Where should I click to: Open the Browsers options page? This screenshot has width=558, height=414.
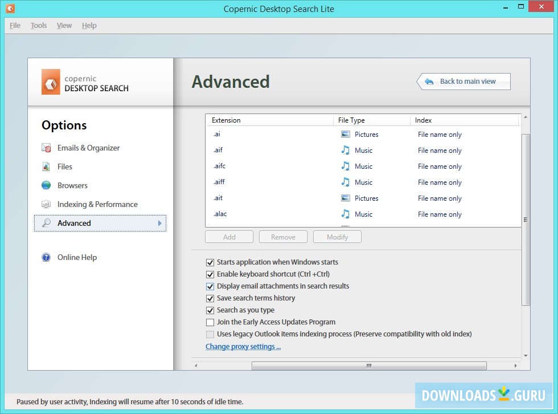point(73,185)
